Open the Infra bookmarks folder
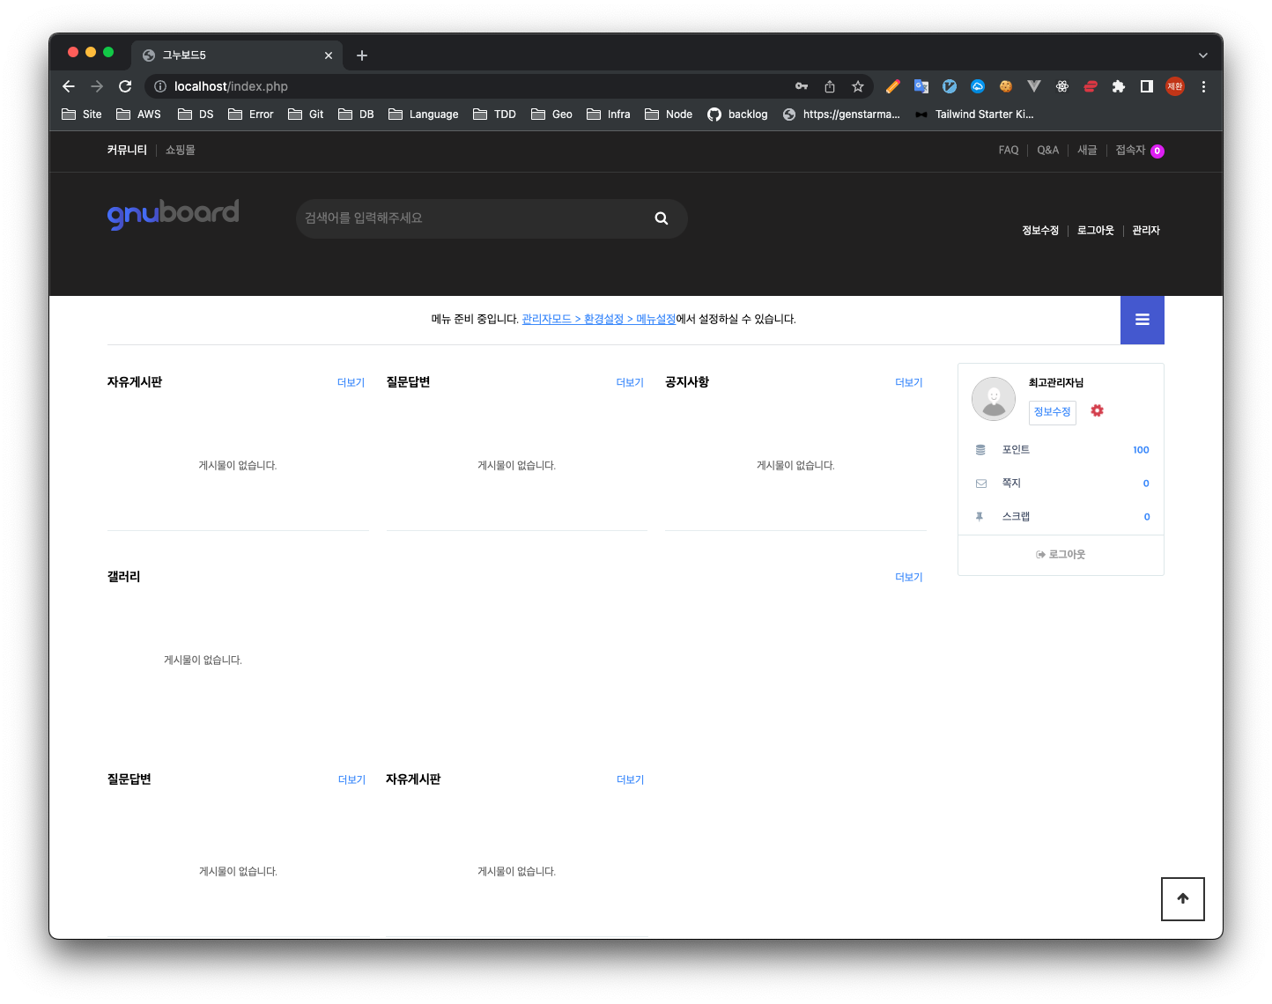 [609, 114]
